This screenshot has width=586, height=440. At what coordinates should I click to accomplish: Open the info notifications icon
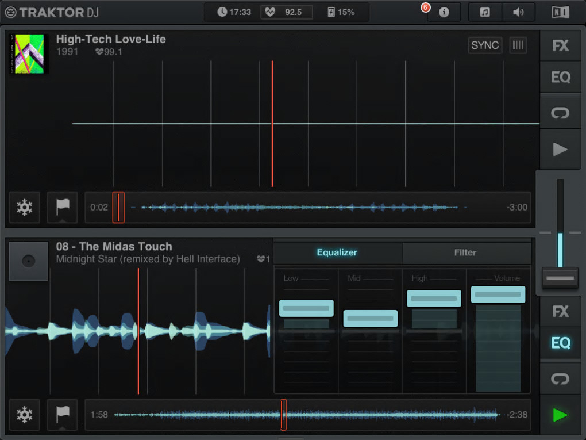point(444,12)
